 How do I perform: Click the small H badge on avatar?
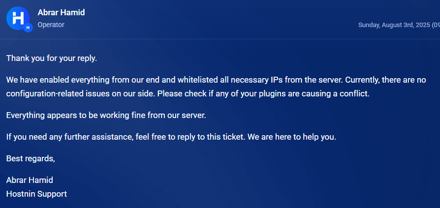(x=28, y=28)
